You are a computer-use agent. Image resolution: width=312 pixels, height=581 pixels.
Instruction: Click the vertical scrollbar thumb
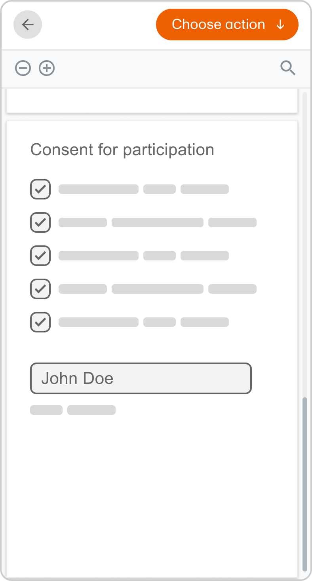[304, 483]
